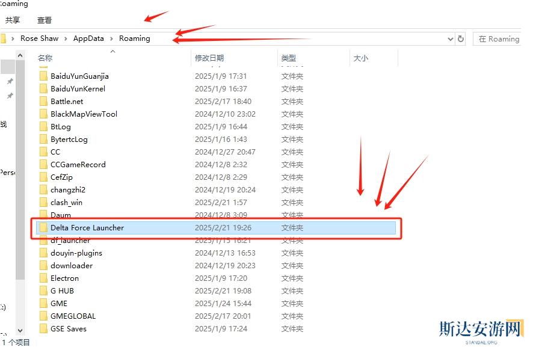
Task: Select the BaiduYunGuanjia folder icon
Action: click(x=43, y=76)
